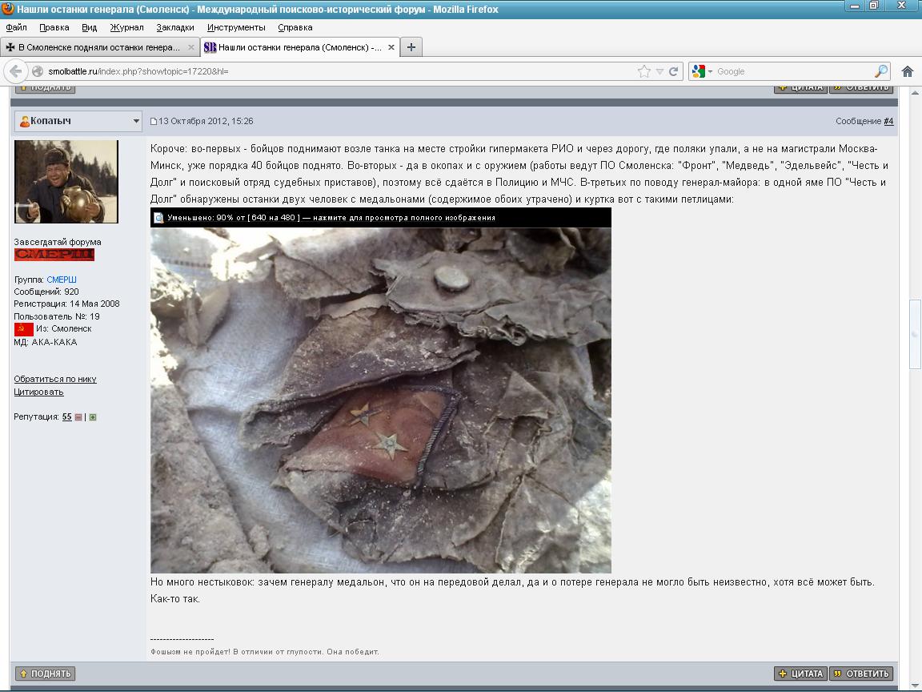The image size is (922, 692).
Task: Open a new tab with the plus button
Action: click(x=411, y=47)
